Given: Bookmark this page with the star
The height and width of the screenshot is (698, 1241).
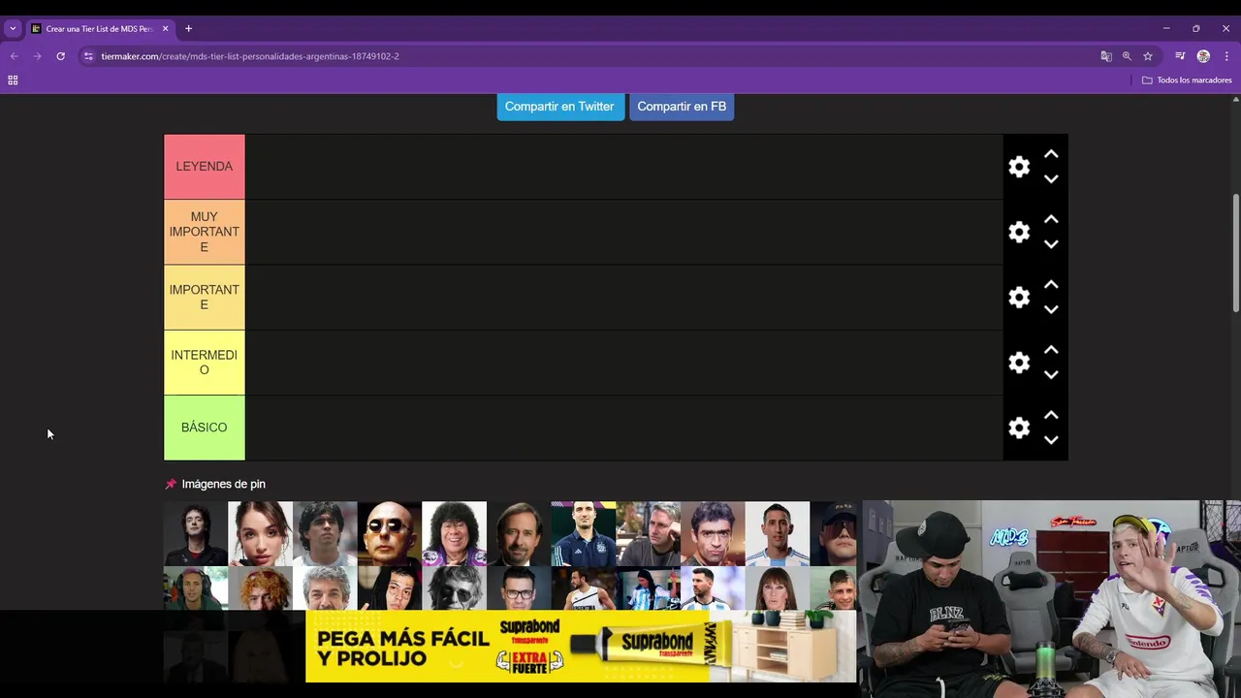Looking at the screenshot, I should (x=1148, y=56).
